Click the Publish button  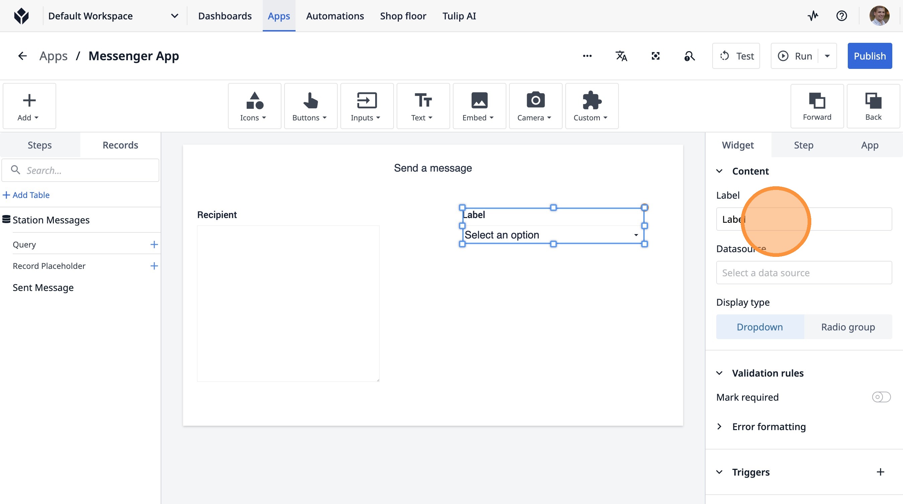coord(869,56)
